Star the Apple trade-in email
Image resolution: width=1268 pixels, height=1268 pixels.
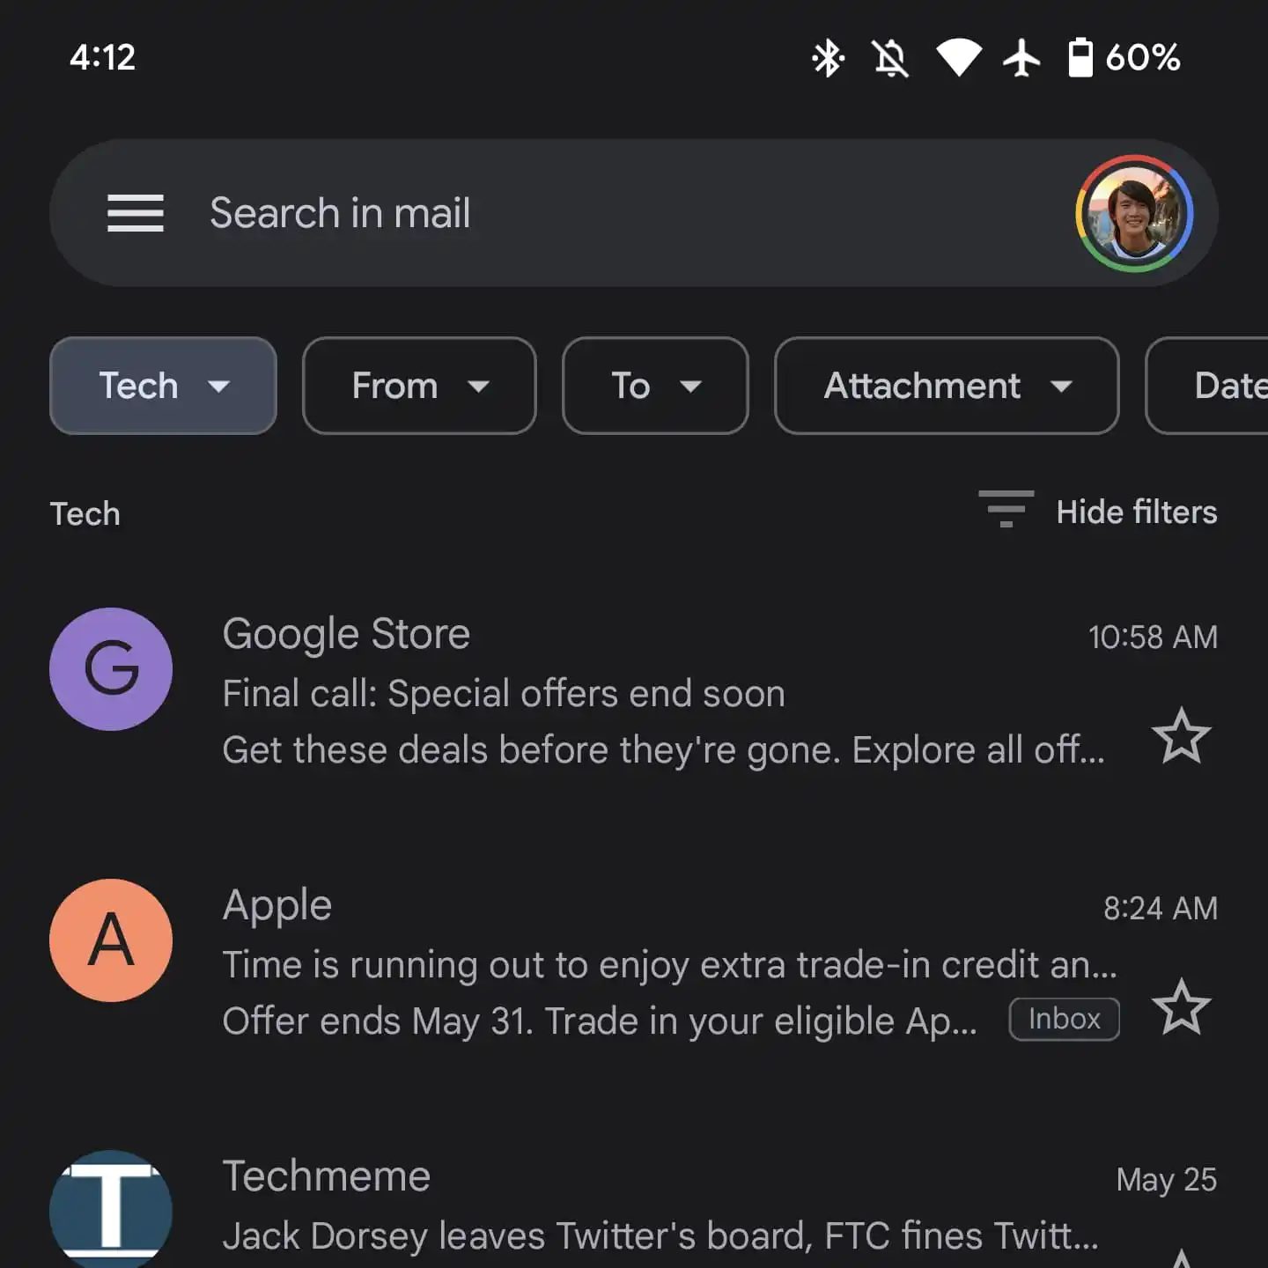point(1181,1007)
